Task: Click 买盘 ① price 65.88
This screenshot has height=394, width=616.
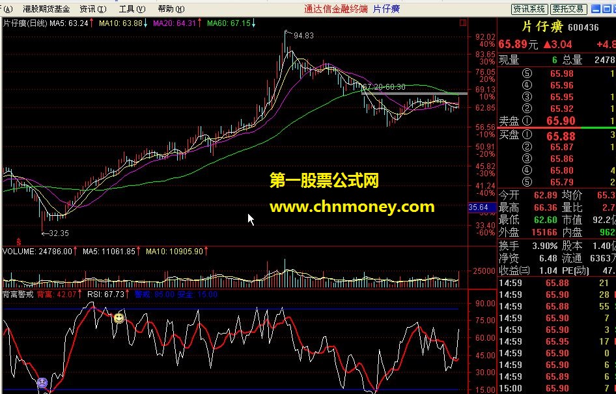Action: [561, 136]
